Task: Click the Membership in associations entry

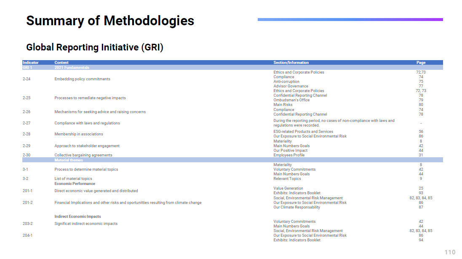Action: pyautogui.click(x=79, y=134)
